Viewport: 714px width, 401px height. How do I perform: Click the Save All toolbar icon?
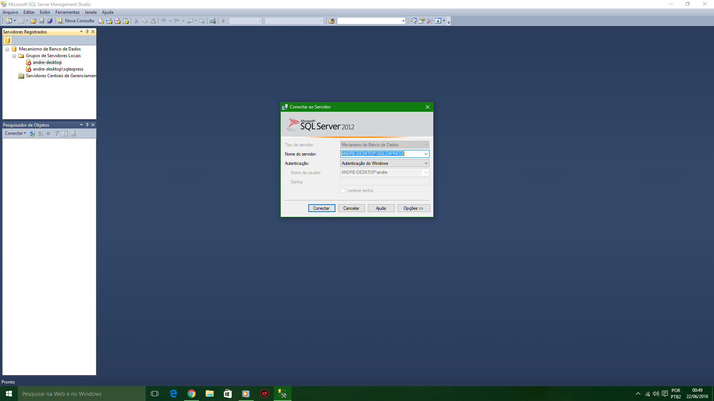[50, 21]
